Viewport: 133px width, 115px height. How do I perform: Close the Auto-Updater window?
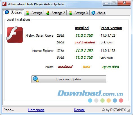point(124,3)
